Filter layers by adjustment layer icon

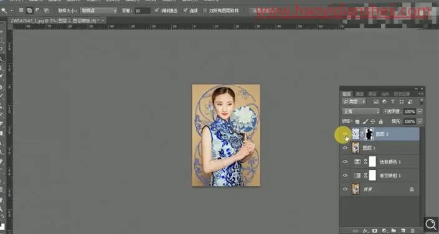pos(384,101)
